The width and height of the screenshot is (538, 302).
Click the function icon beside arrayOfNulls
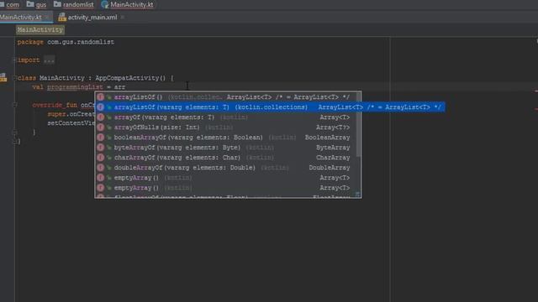pyautogui.click(x=100, y=128)
